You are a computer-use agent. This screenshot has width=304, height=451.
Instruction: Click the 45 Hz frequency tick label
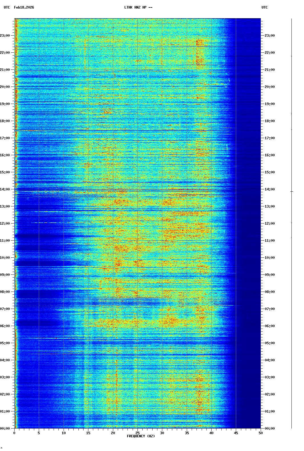pos(236,433)
